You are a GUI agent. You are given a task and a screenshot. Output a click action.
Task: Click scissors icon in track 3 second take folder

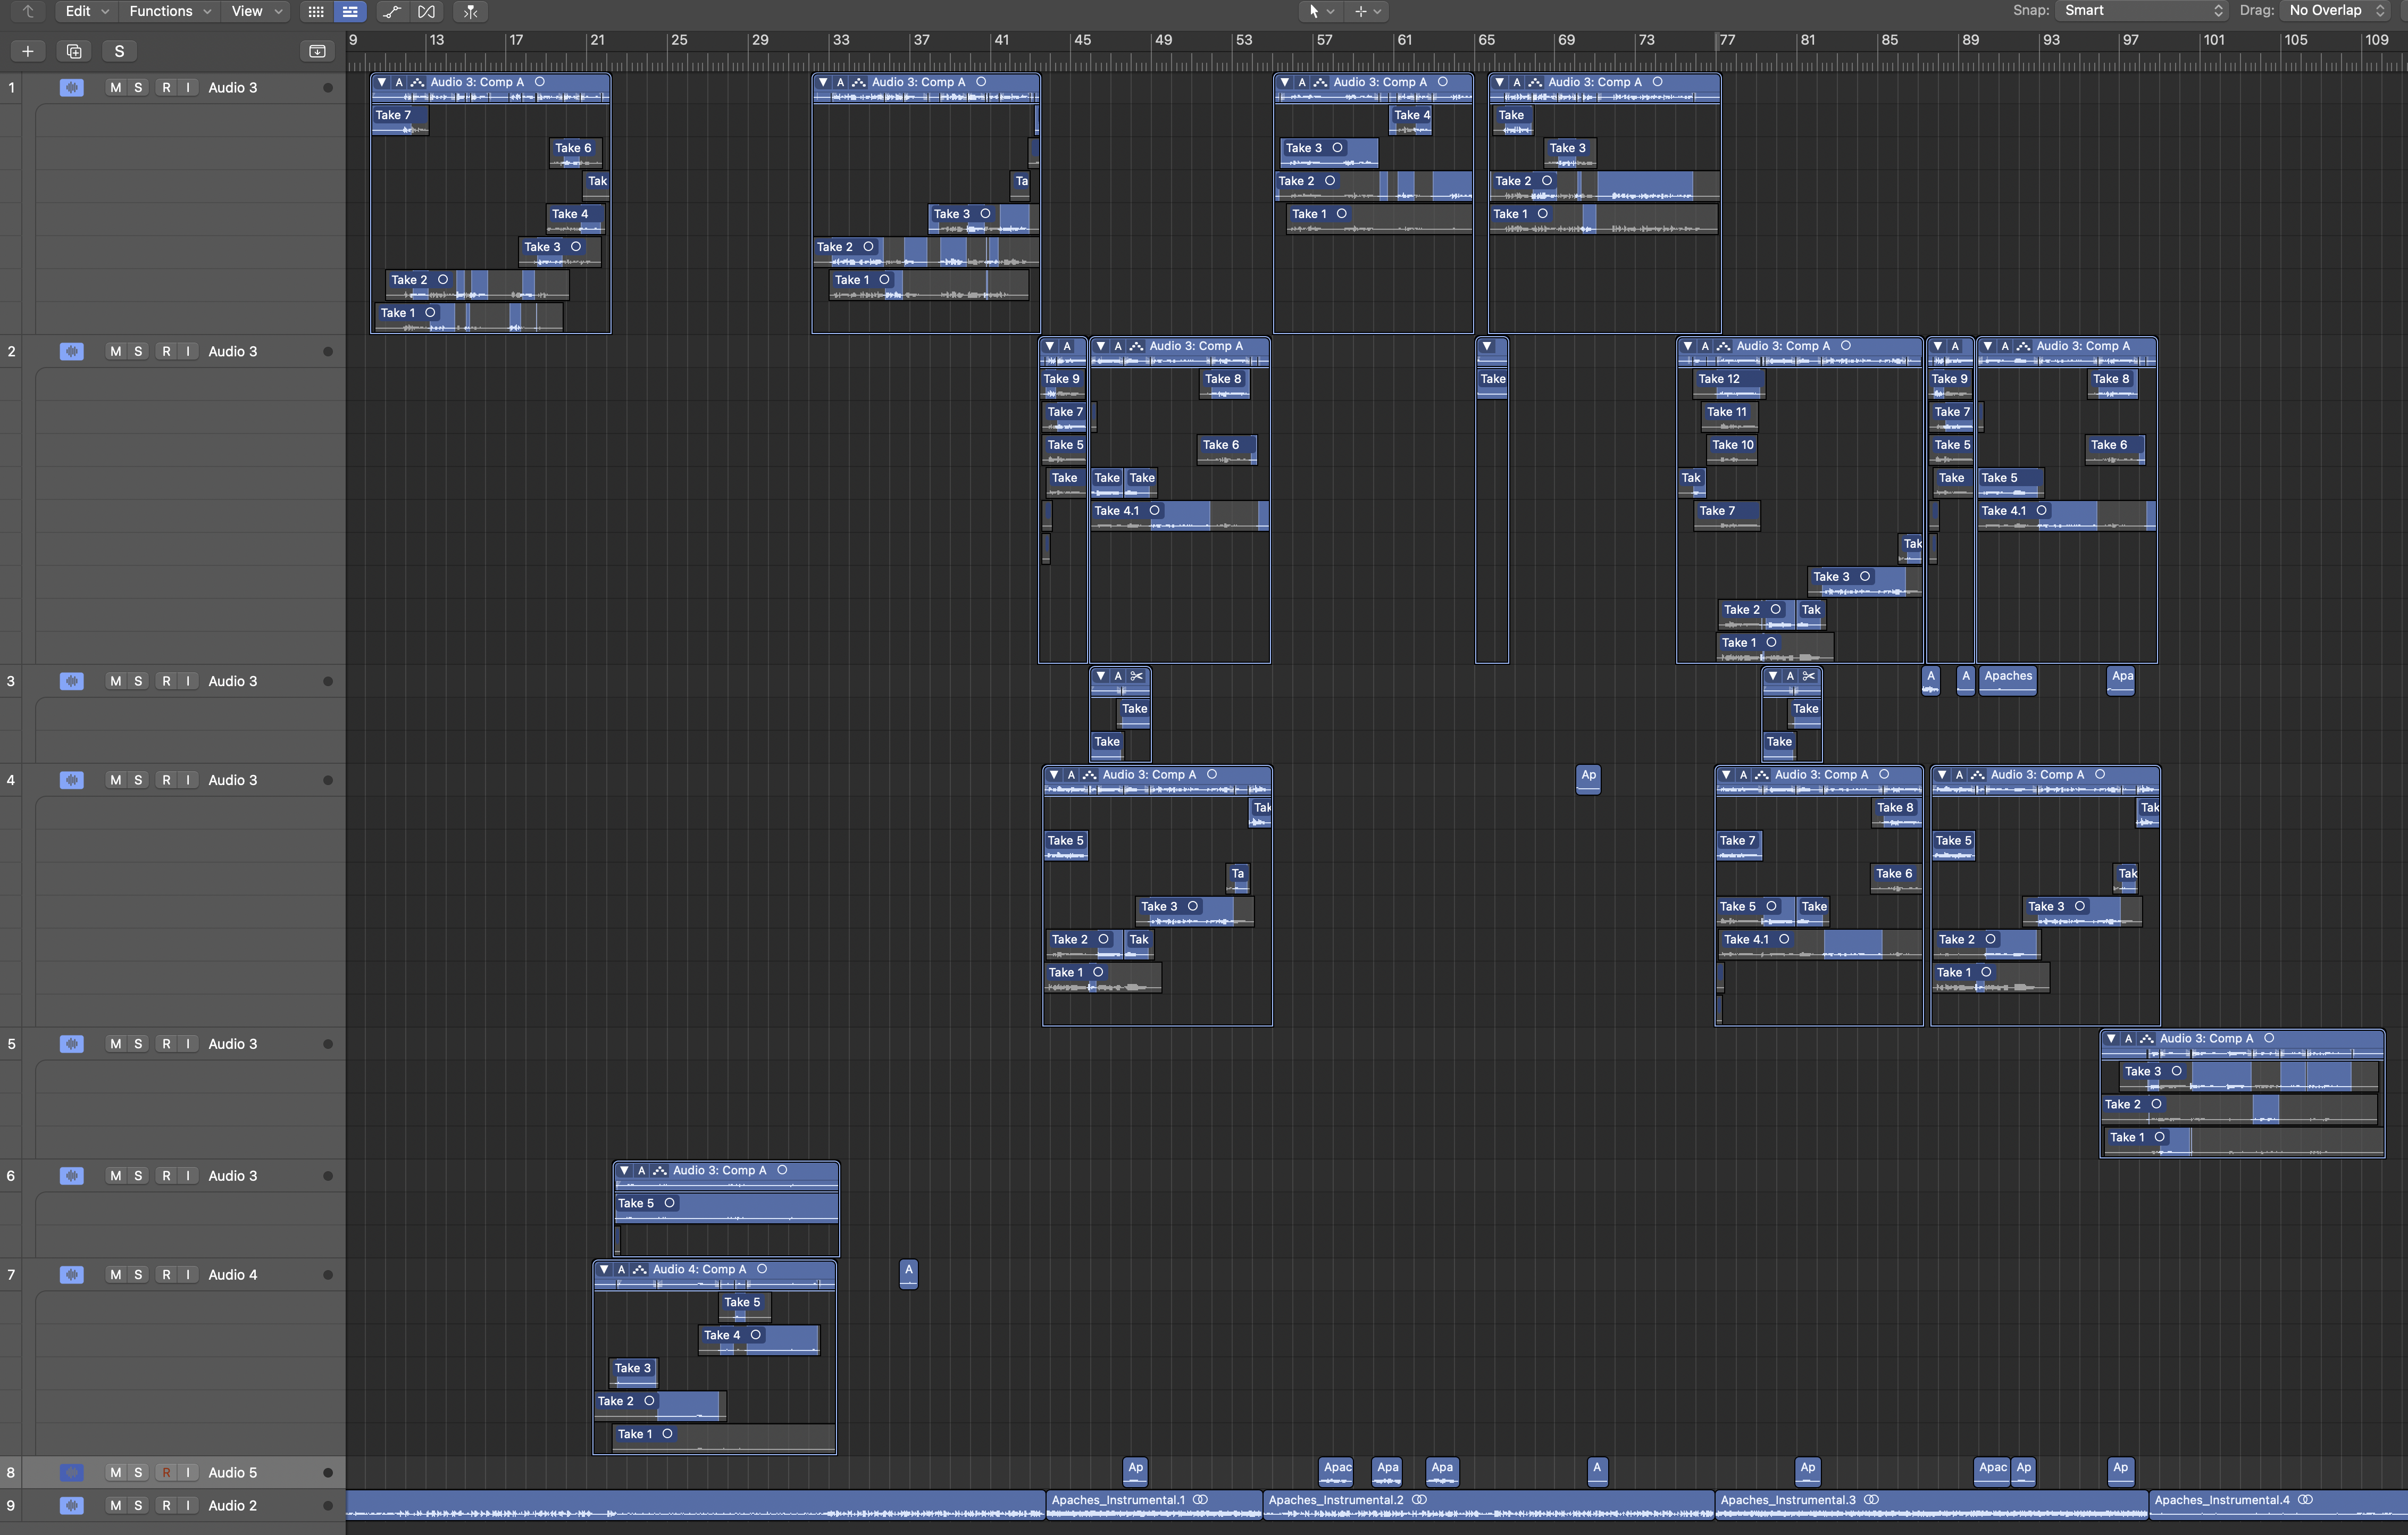coord(1808,676)
